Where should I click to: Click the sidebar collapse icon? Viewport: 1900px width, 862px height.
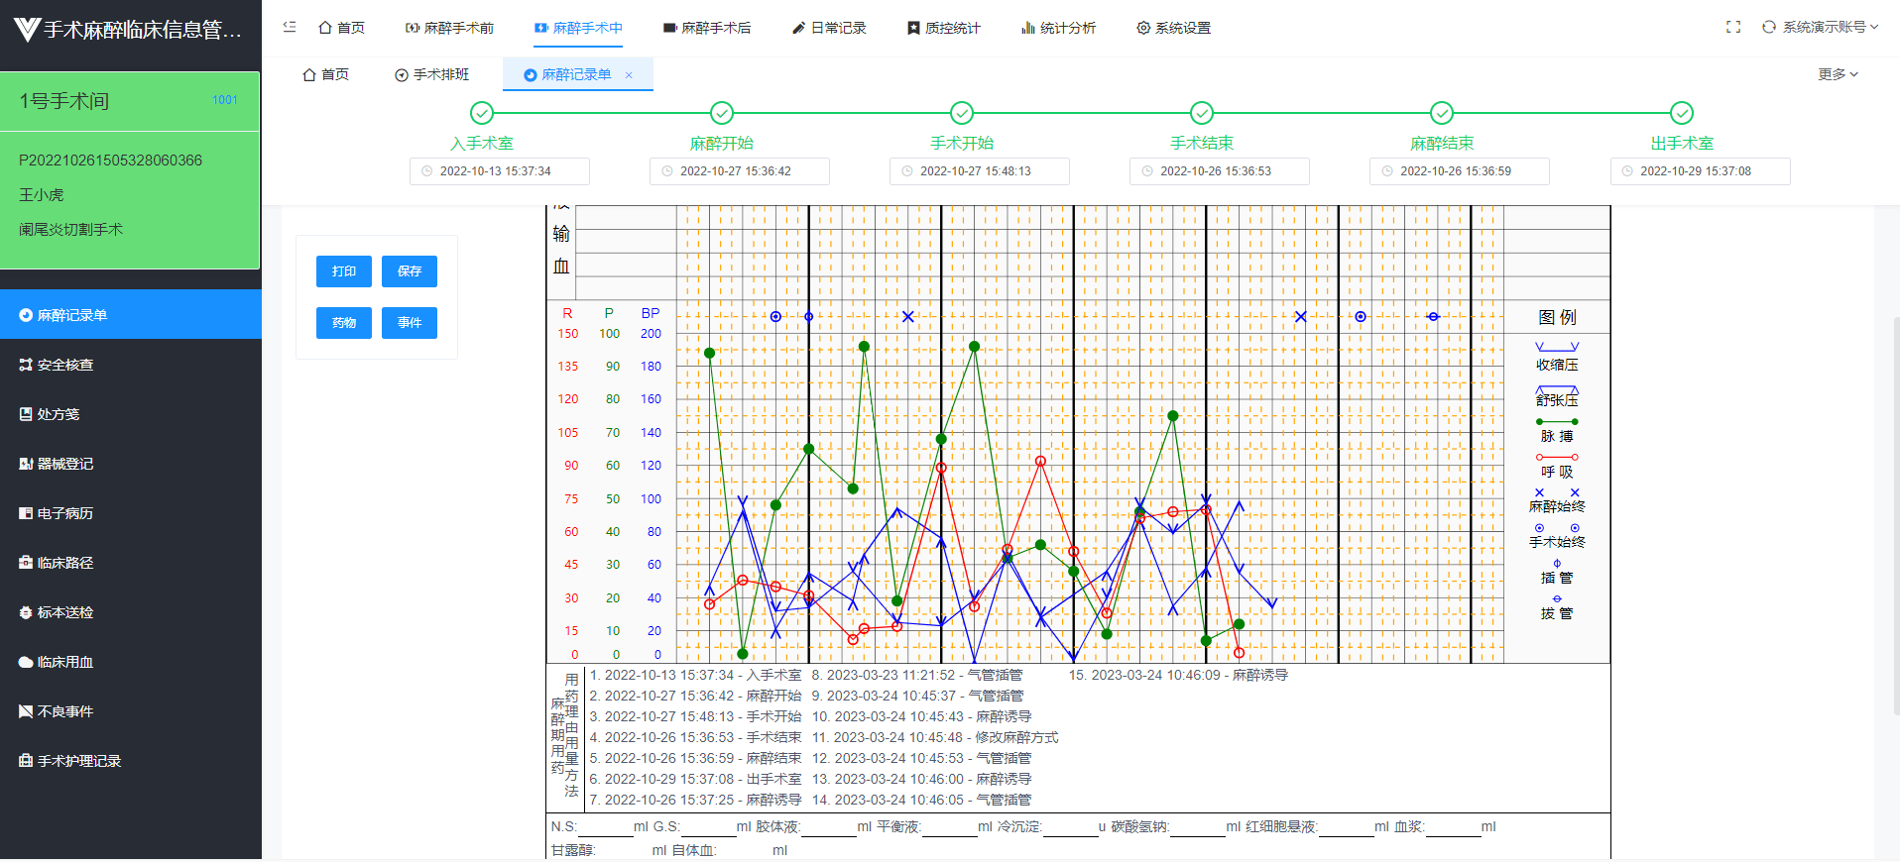tap(290, 27)
